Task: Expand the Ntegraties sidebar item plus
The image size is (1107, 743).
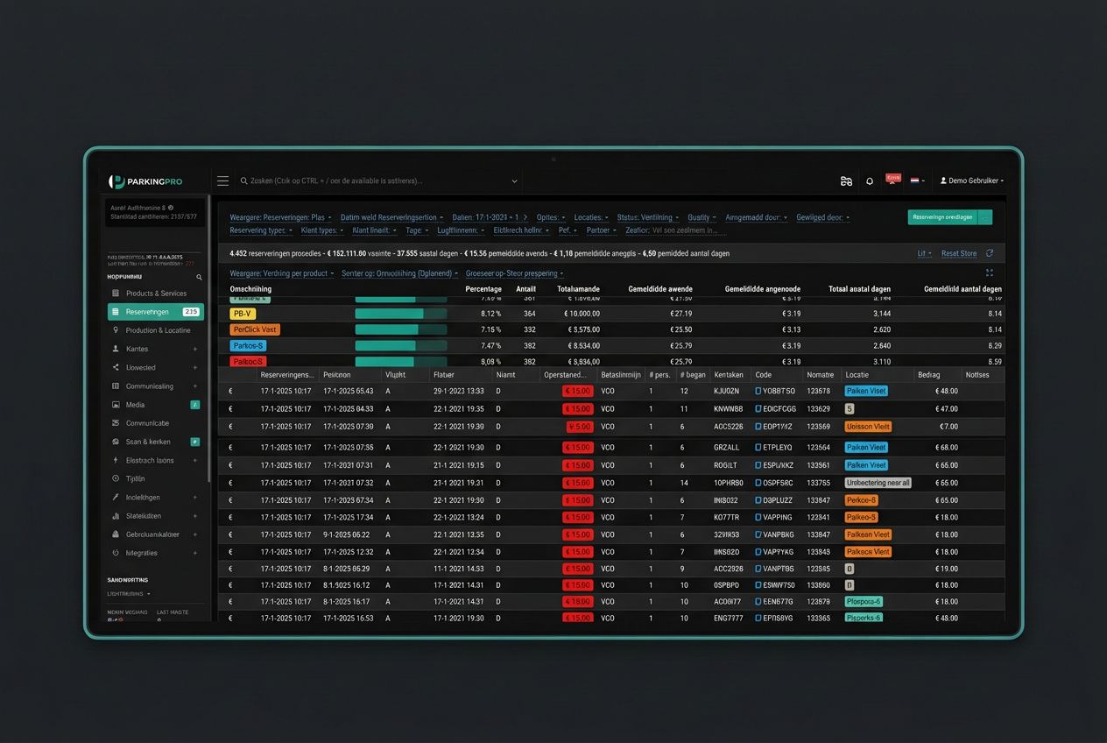Action: [x=195, y=553]
